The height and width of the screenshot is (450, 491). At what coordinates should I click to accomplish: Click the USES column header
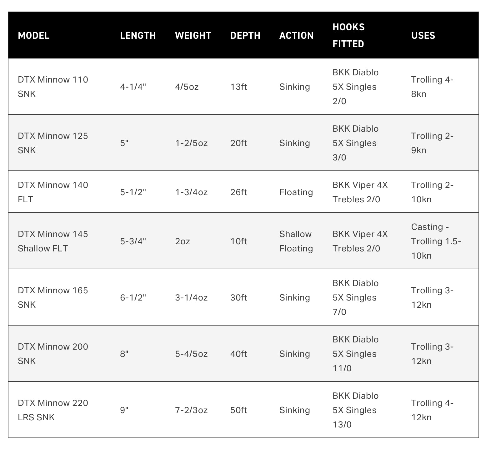pos(423,36)
